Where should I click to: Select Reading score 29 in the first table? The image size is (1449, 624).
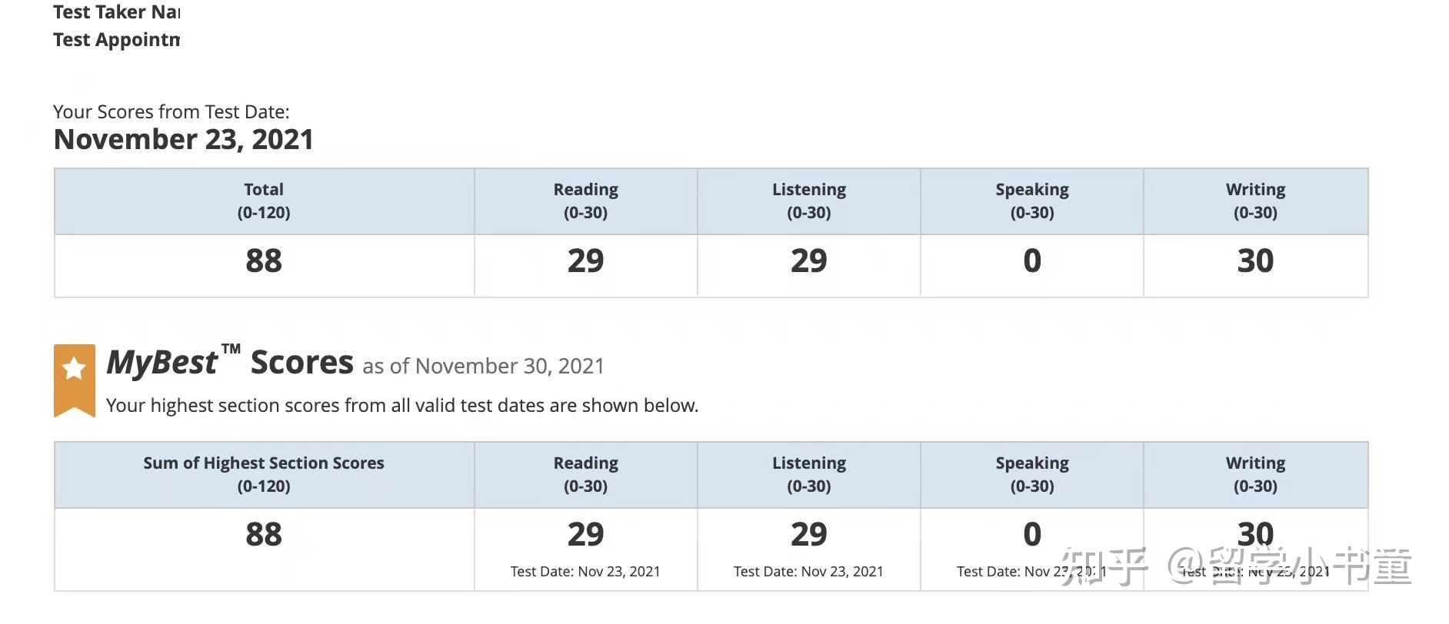click(x=585, y=261)
